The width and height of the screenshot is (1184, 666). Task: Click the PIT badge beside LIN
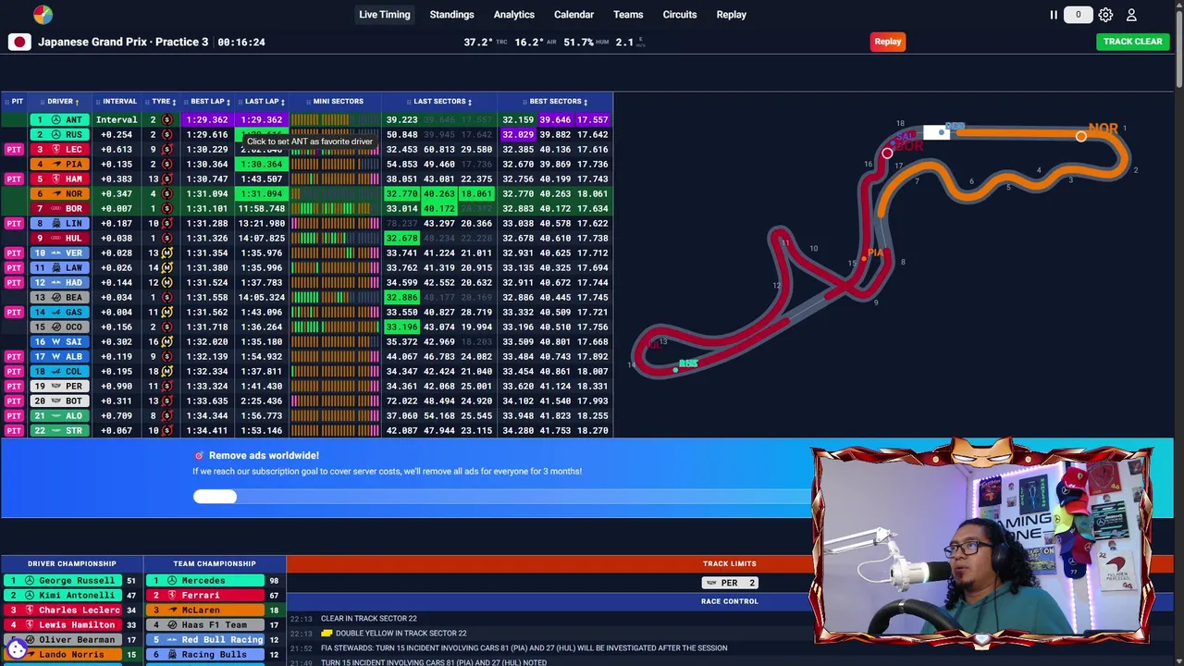tap(14, 223)
